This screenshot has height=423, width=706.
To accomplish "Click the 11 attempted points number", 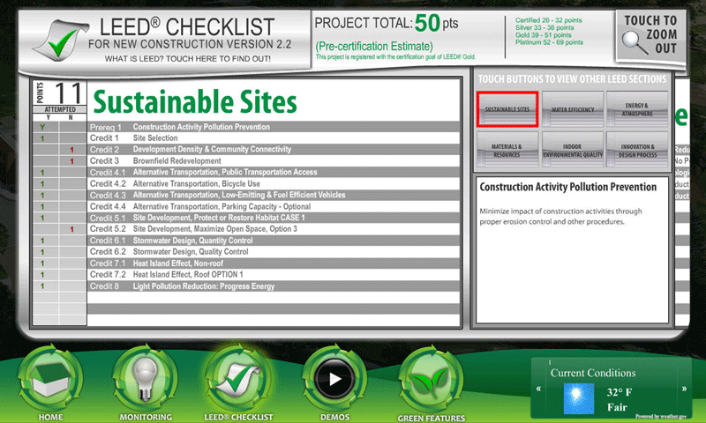I will [68, 93].
